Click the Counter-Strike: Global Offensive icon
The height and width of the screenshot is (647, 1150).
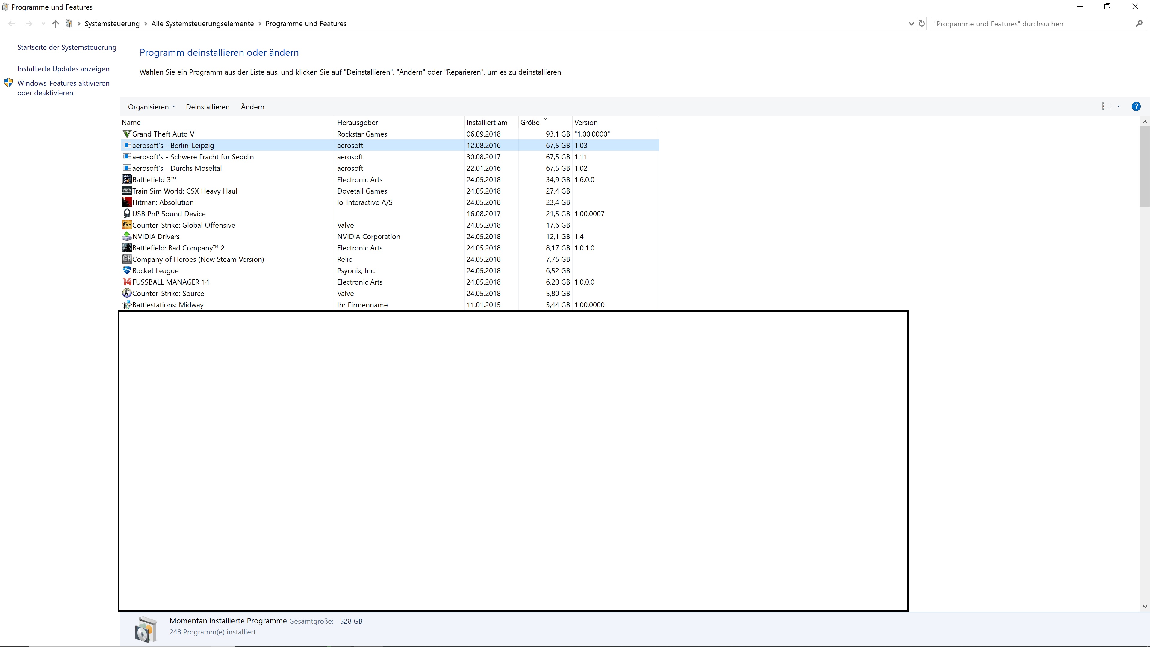(x=127, y=225)
